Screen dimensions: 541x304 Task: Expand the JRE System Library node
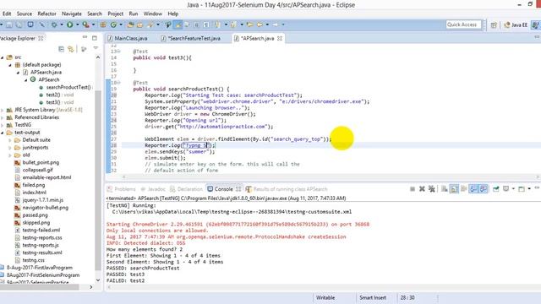tap(2, 110)
